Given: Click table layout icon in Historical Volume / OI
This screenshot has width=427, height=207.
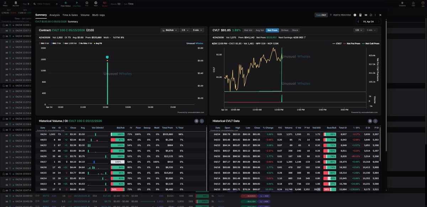Looking at the screenshot, I should [196, 121].
